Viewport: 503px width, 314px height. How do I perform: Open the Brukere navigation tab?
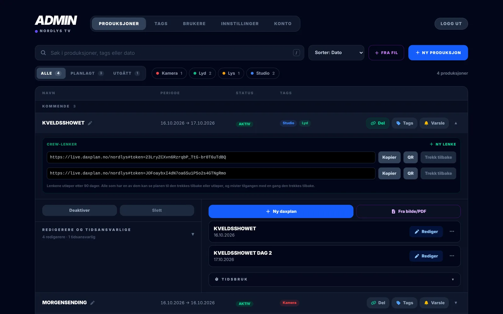tap(194, 24)
